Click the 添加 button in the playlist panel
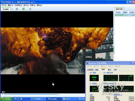Viewport: 135px width, 101px height. tap(118, 12)
